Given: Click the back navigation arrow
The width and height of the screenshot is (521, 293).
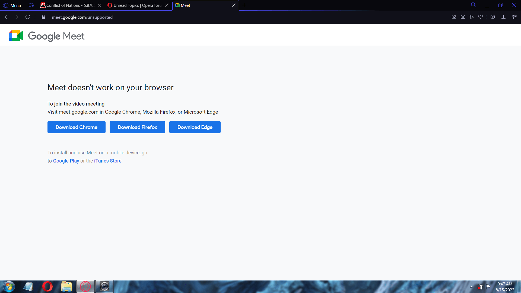Looking at the screenshot, I should pyautogui.click(x=6, y=17).
